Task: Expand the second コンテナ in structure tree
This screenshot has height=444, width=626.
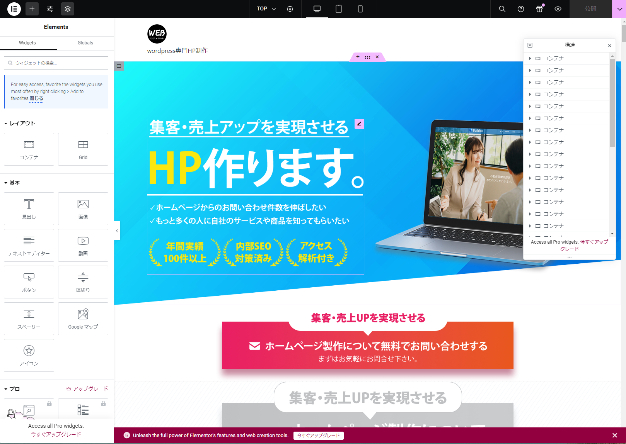Action: (530, 71)
